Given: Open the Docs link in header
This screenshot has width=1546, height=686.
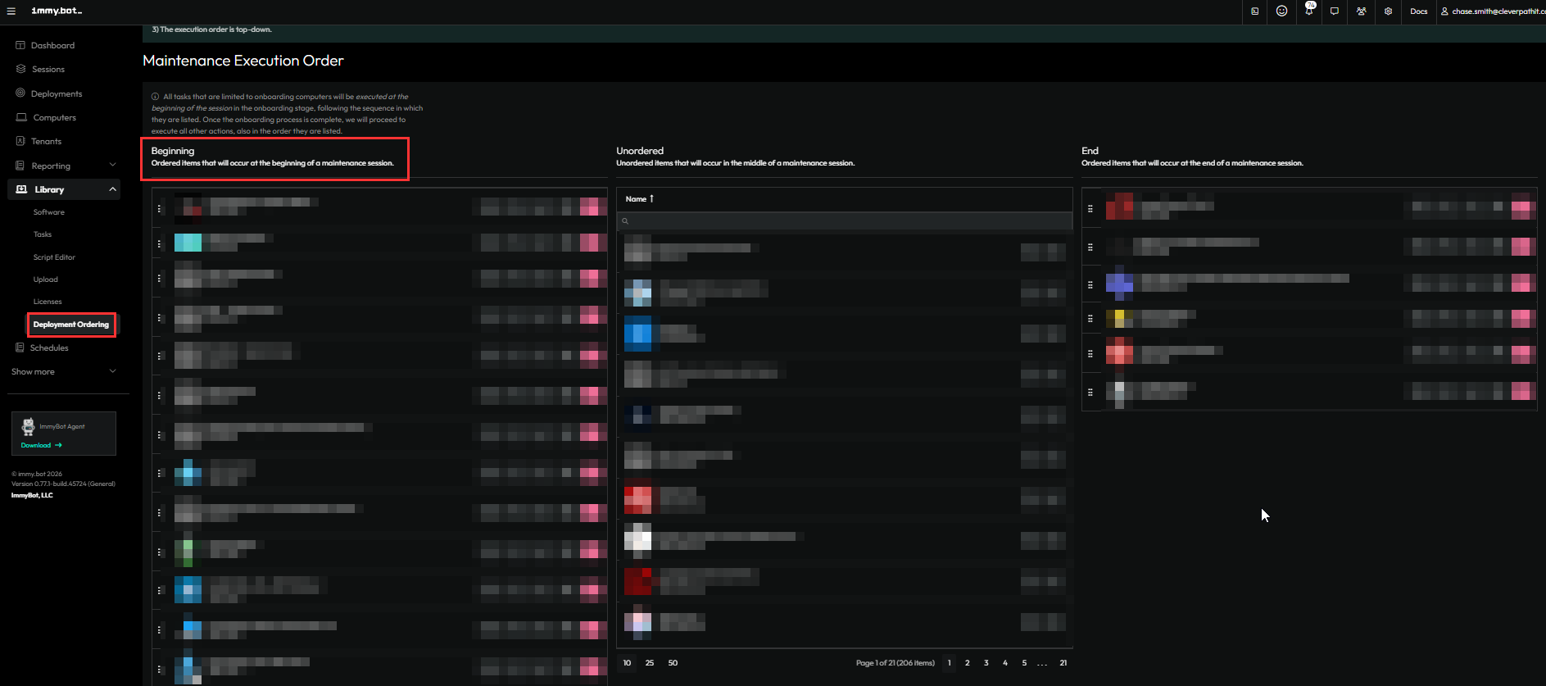Looking at the screenshot, I should 1418,11.
